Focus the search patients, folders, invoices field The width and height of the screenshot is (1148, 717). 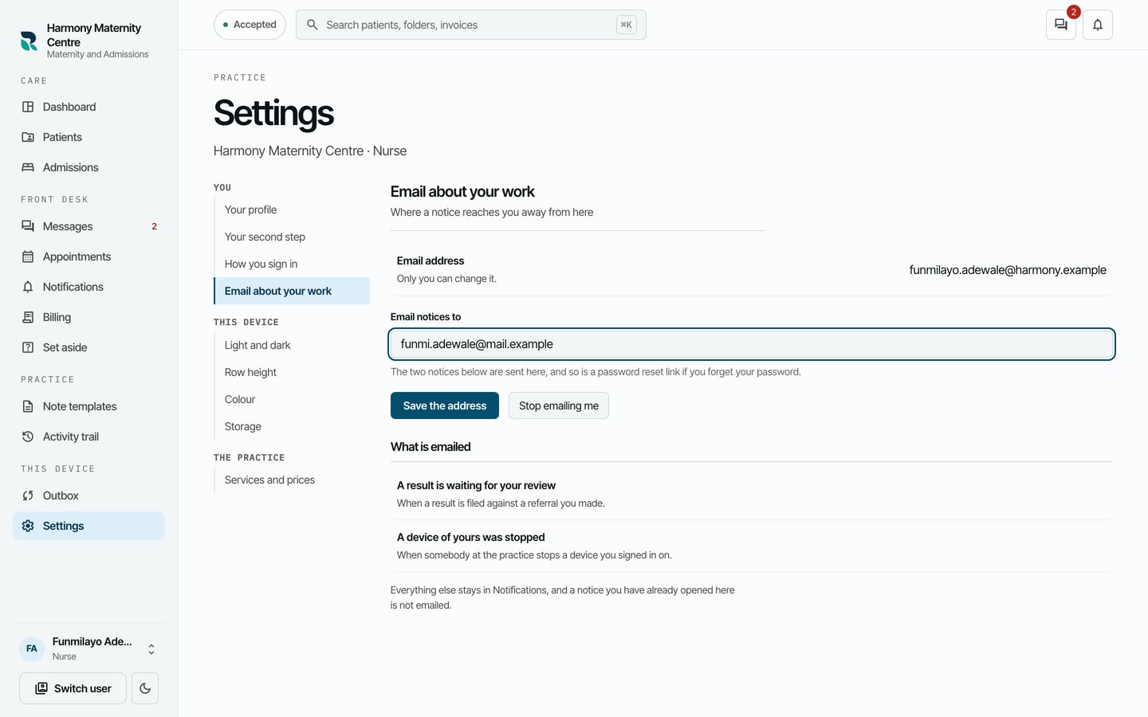[x=470, y=25]
